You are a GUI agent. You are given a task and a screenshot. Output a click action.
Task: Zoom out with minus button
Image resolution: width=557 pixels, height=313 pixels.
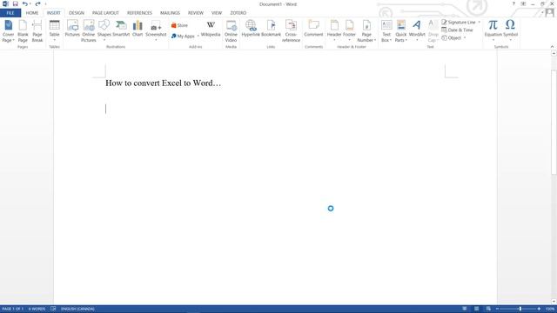click(x=498, y=310)
